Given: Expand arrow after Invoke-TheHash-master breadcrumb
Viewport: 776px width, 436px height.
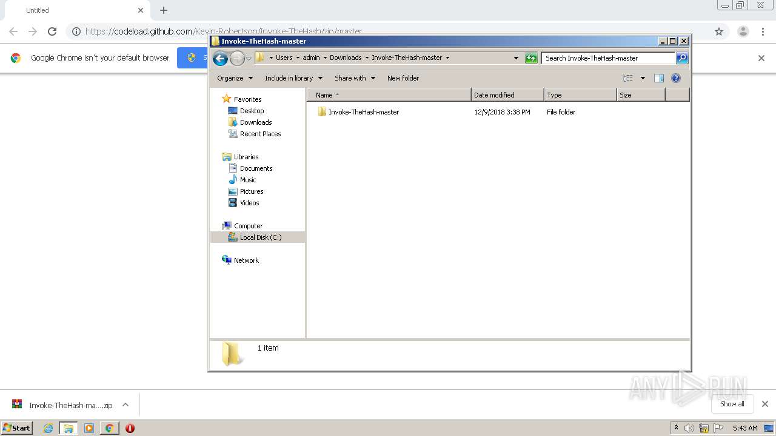Looking at the screenshot, I should point(447,58).
